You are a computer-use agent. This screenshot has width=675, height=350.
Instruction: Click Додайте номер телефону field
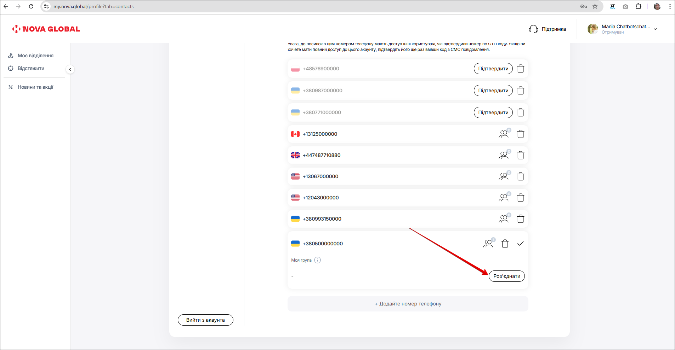pos(408,304)
